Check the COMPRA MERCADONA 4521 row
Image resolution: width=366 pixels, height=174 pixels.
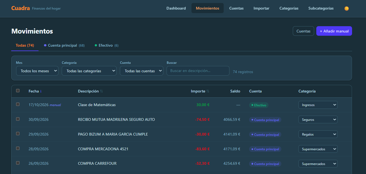coord(18,148)
